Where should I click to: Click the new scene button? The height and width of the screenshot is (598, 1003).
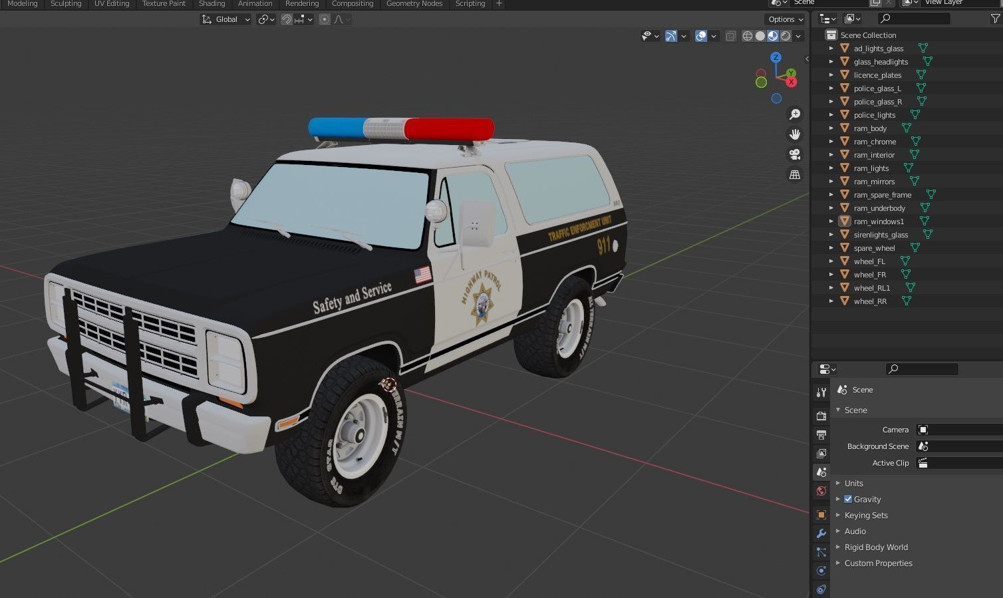click(875, 3)
